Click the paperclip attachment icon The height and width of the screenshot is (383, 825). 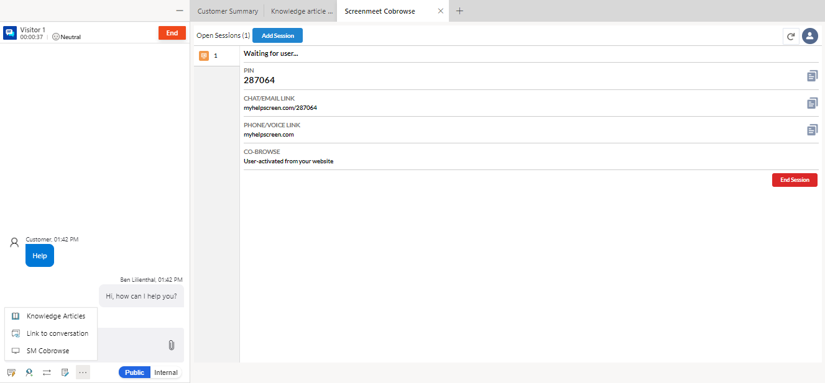point(172,345)
